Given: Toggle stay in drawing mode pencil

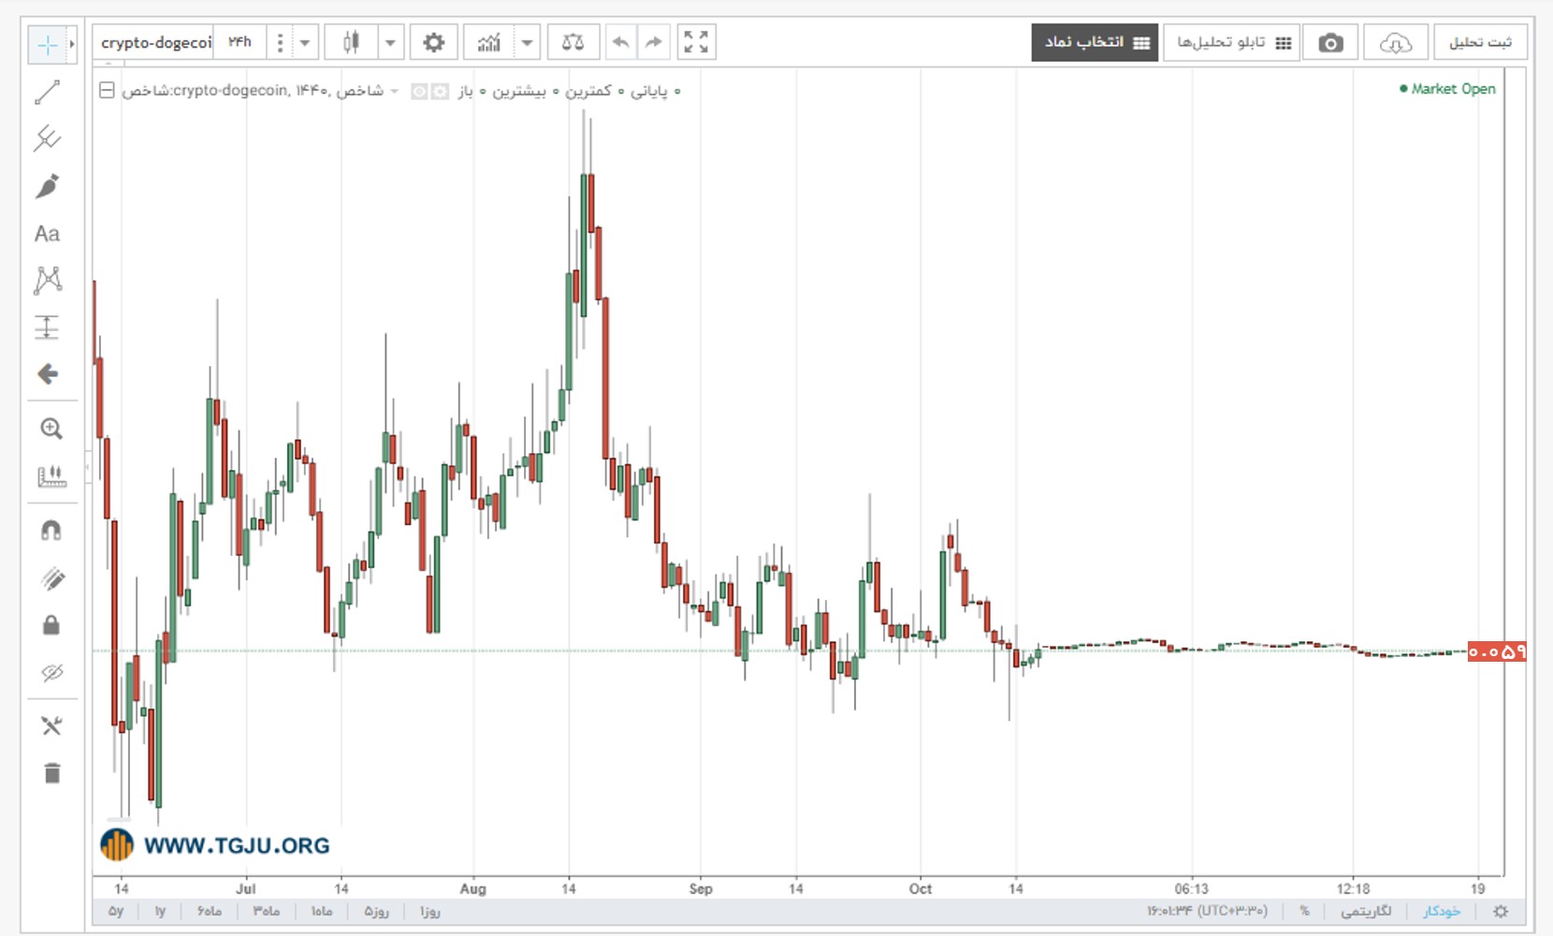Looking at the screenshot, I should (51, 578).
